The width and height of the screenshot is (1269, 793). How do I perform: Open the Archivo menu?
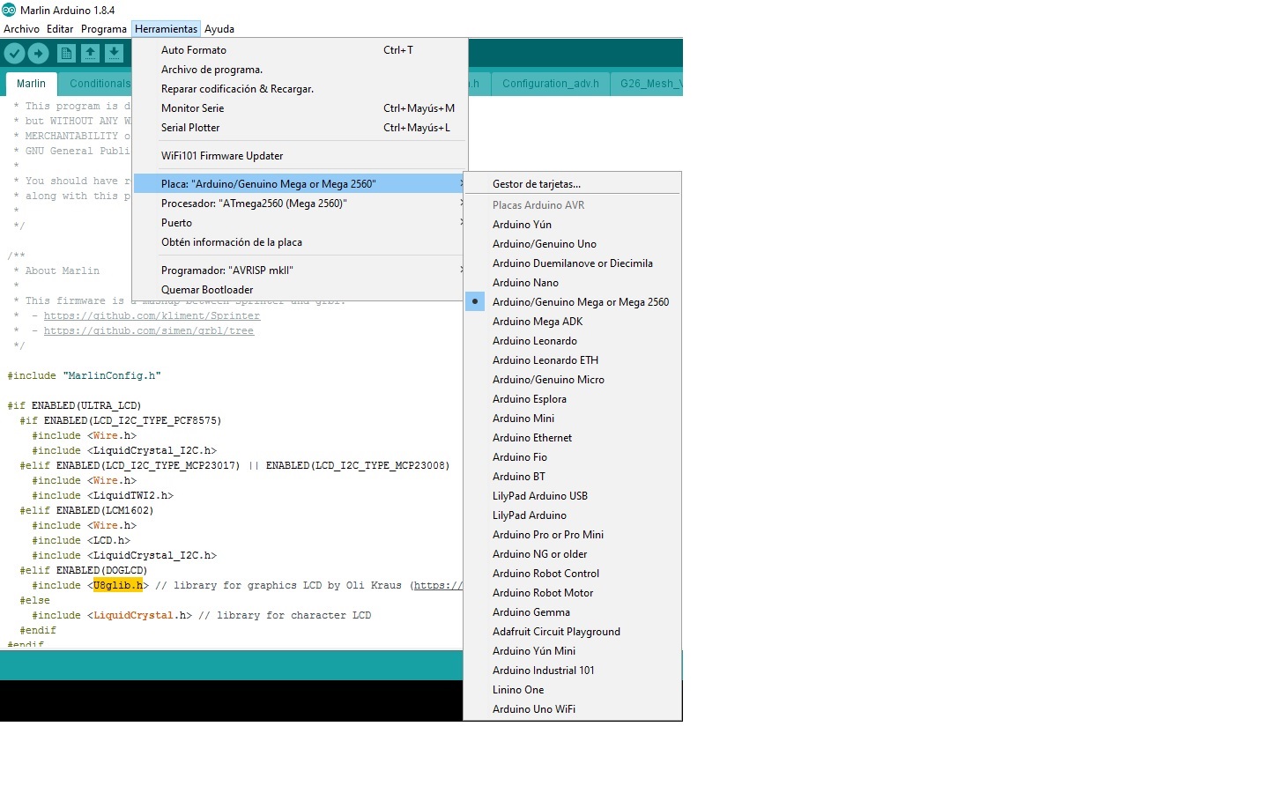pos(21,29)
